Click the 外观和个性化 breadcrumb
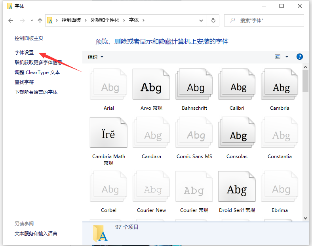 click(105, 20)
